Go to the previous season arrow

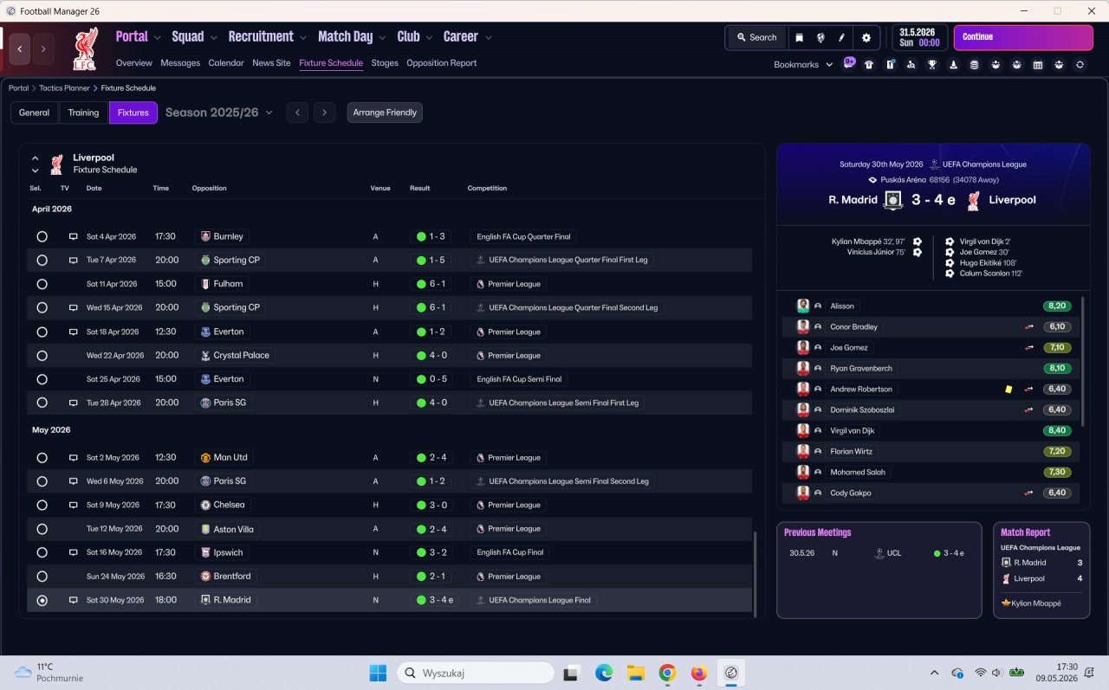pyautogui.click(x=297, y=113)
